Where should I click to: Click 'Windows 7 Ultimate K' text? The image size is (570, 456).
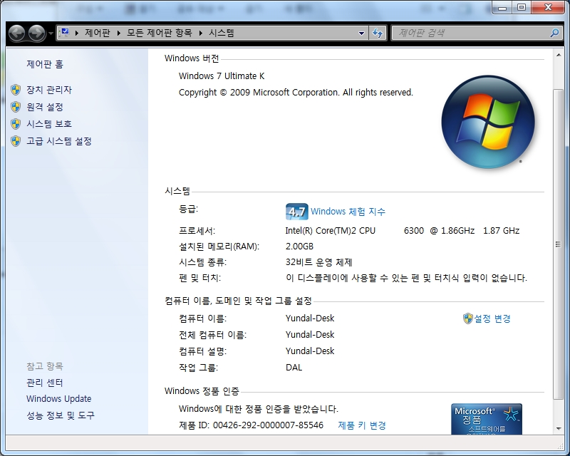click(x=222, y=76)
